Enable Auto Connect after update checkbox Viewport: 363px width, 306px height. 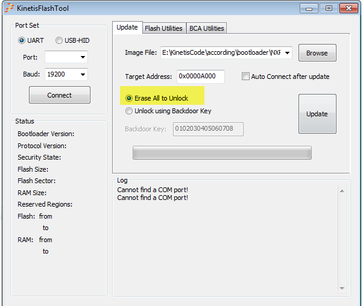click(x=245, y=76)
